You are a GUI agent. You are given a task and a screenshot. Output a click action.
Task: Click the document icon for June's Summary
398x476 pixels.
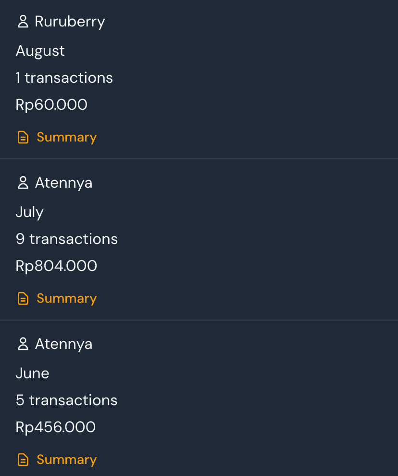coord(23,460)
